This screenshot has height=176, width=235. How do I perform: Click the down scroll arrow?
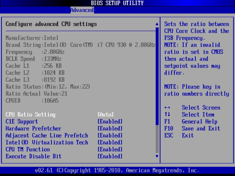coord(156,156)
